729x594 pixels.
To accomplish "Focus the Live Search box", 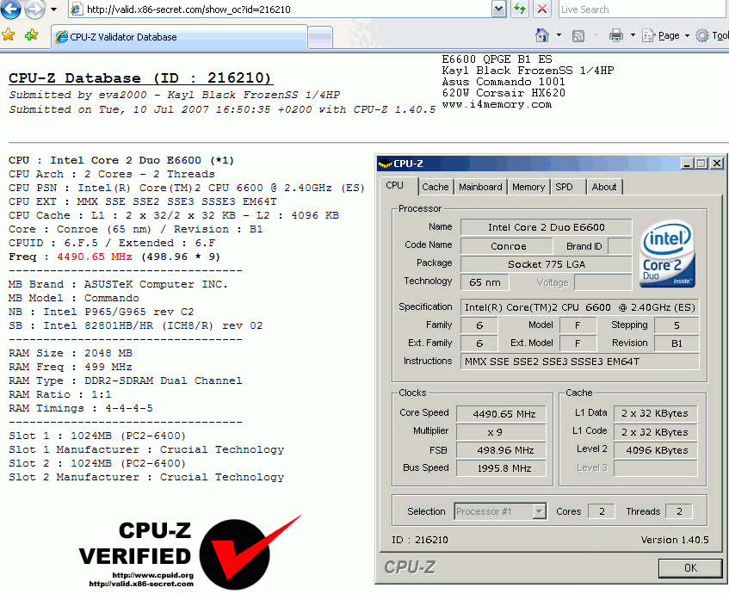I will pyautogui.click(x=644, y=9).
